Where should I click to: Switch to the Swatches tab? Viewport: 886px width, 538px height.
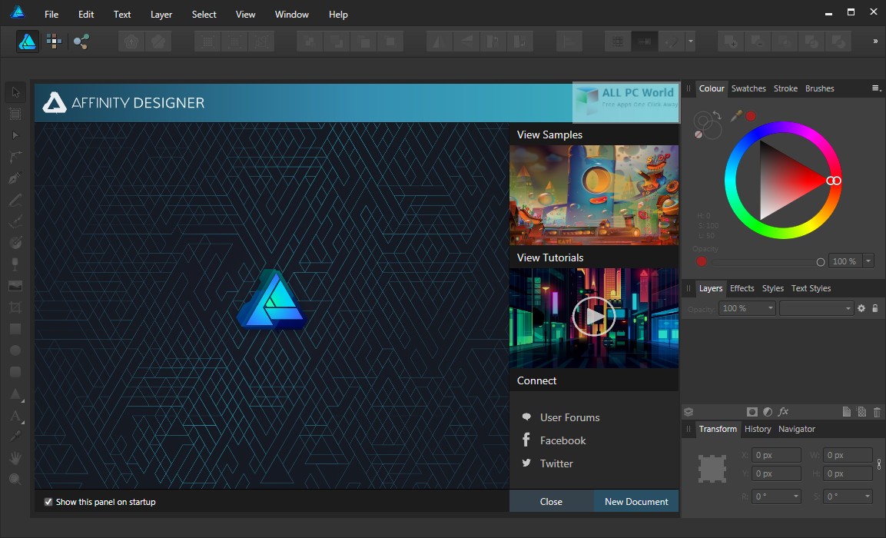point(748,88)
